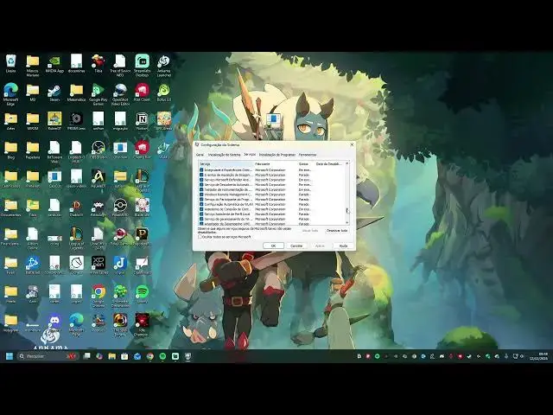Uncheck the Microsoft Defender service checkbox
The width and height of the screenshot is (553, 415).
click(x=201, y=180)
